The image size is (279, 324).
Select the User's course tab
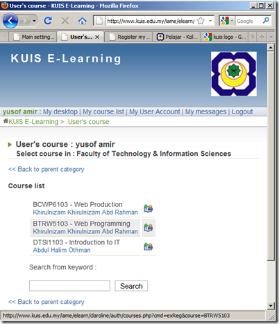tap(77, 37)
